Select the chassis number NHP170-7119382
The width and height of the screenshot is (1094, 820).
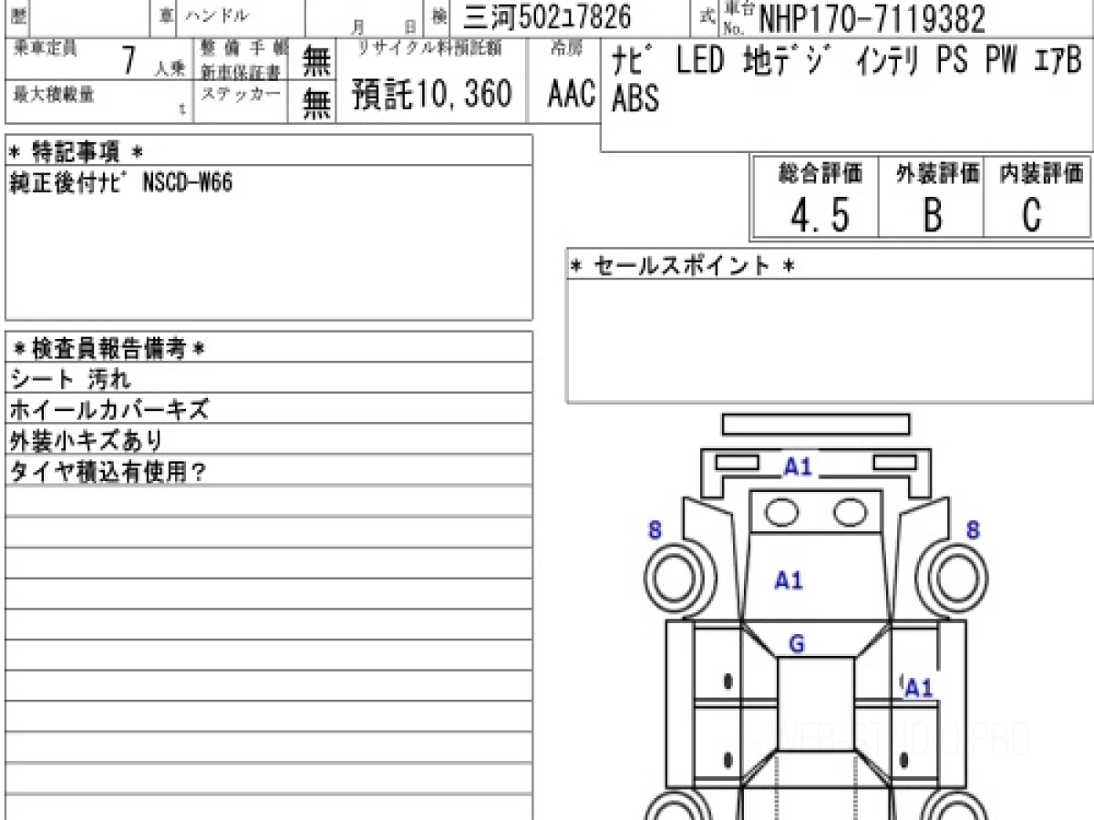pos(872,17)
